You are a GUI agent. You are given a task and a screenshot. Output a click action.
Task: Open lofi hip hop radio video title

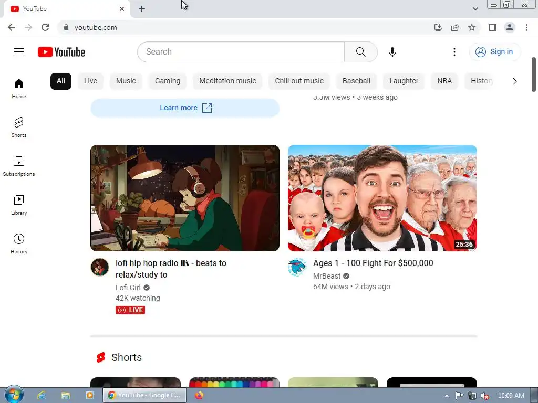point(171,269)
